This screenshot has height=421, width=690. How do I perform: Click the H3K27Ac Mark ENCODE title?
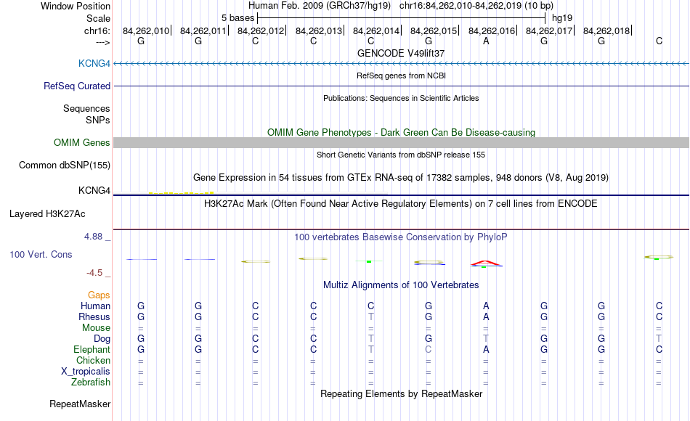click(x=401, y=204)
